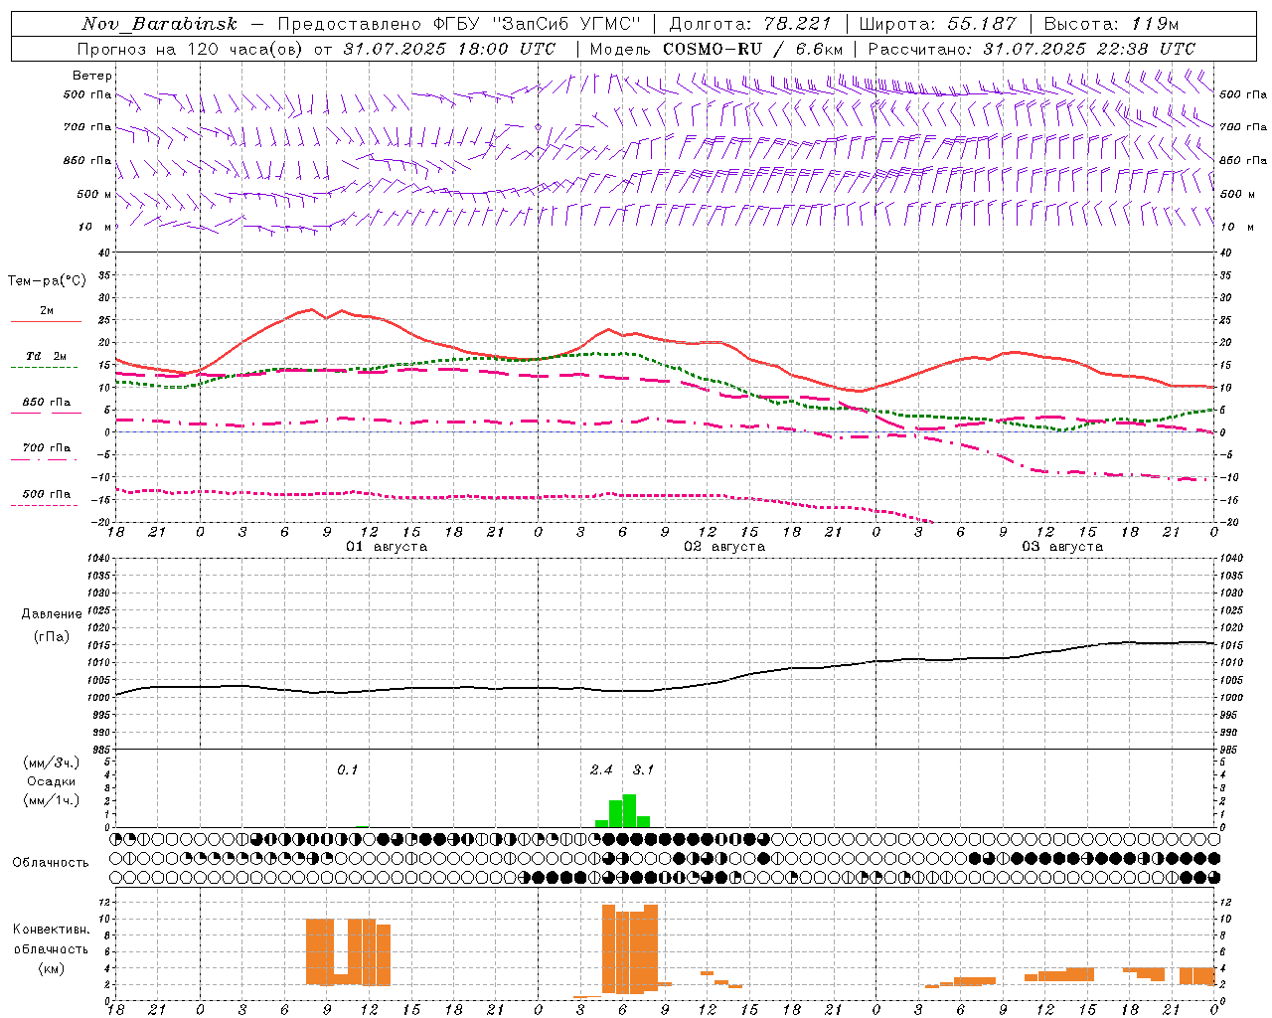Image resolution: width=1272 pixels, height=1018 pixels.
Task: Click the '(мм/1ч.)' precipitation unit label
Action: (x=52, y=800)
